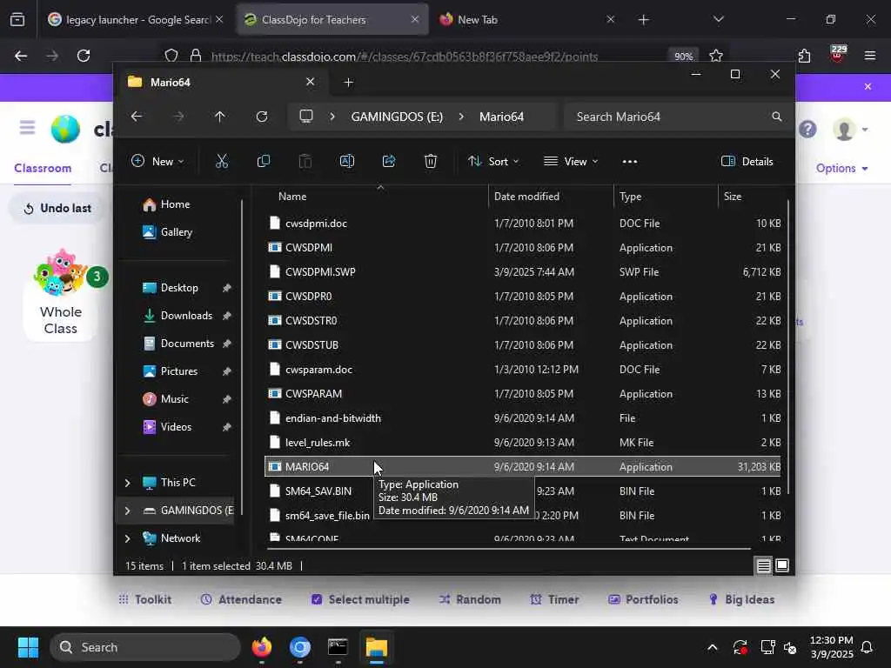Toggle the Details pane
The image size is (891, 668).
(747, 161)
